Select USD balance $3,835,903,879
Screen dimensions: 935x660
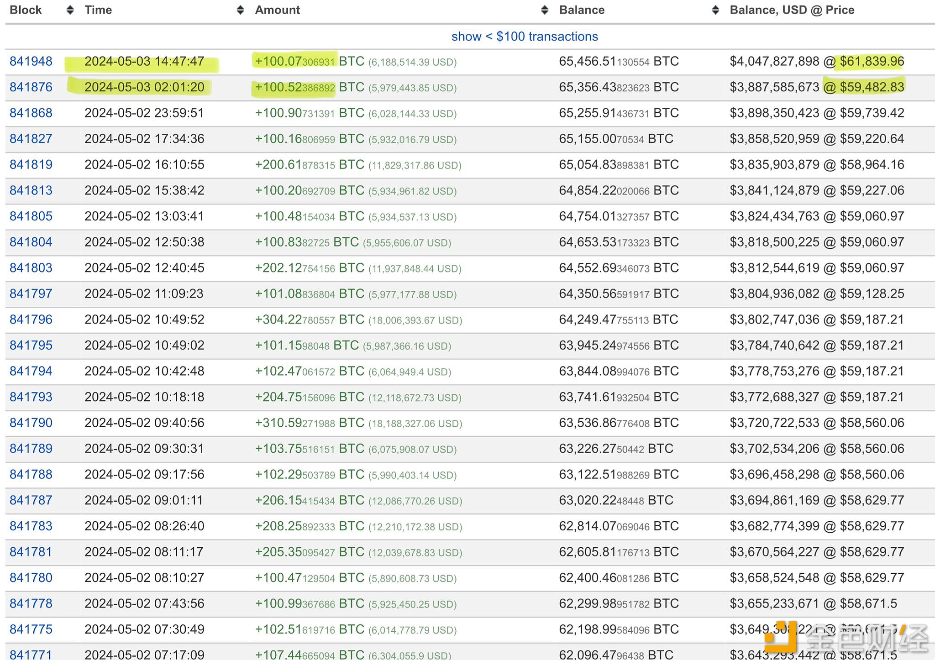[774, 164]
